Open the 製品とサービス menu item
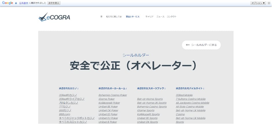272x124 pixels. [x=133, y=17]
